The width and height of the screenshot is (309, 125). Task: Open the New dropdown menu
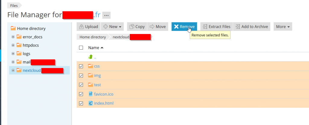pos(113,26)
